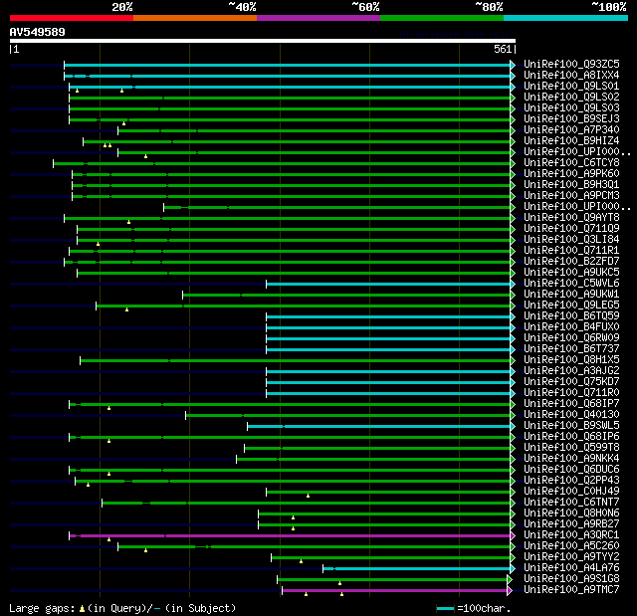
Task: Click the purple alignment bar for A3QRC1
Action: pos(290,536)
